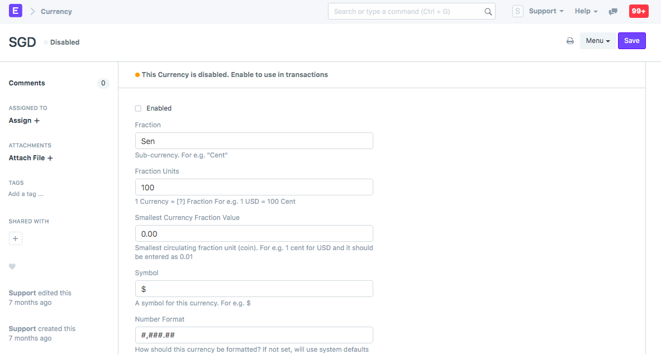Expand the Menu dropdown
The image size is (661, 354).
597,41
